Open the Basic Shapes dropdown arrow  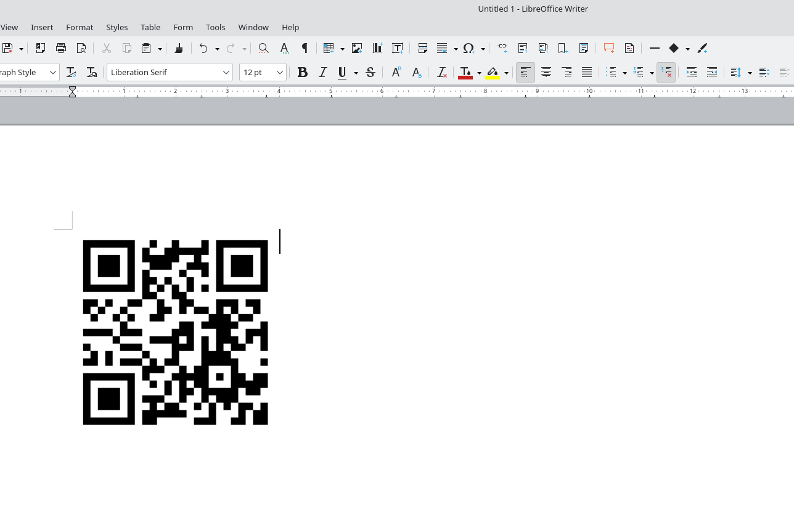pyautogui.click(x=687, y=49)
